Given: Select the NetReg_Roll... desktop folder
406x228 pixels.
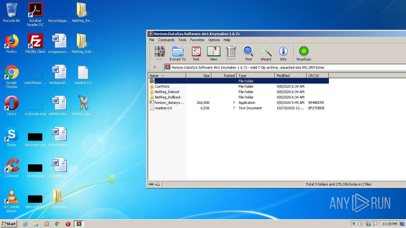Looking at the screenshot, I should click(x=83, y=44).
